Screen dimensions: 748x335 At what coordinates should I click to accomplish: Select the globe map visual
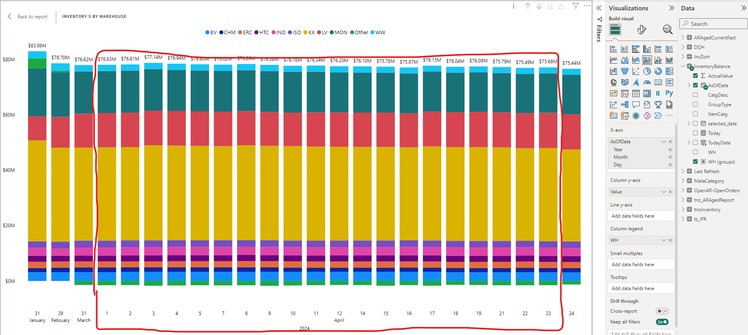point(614,82)
